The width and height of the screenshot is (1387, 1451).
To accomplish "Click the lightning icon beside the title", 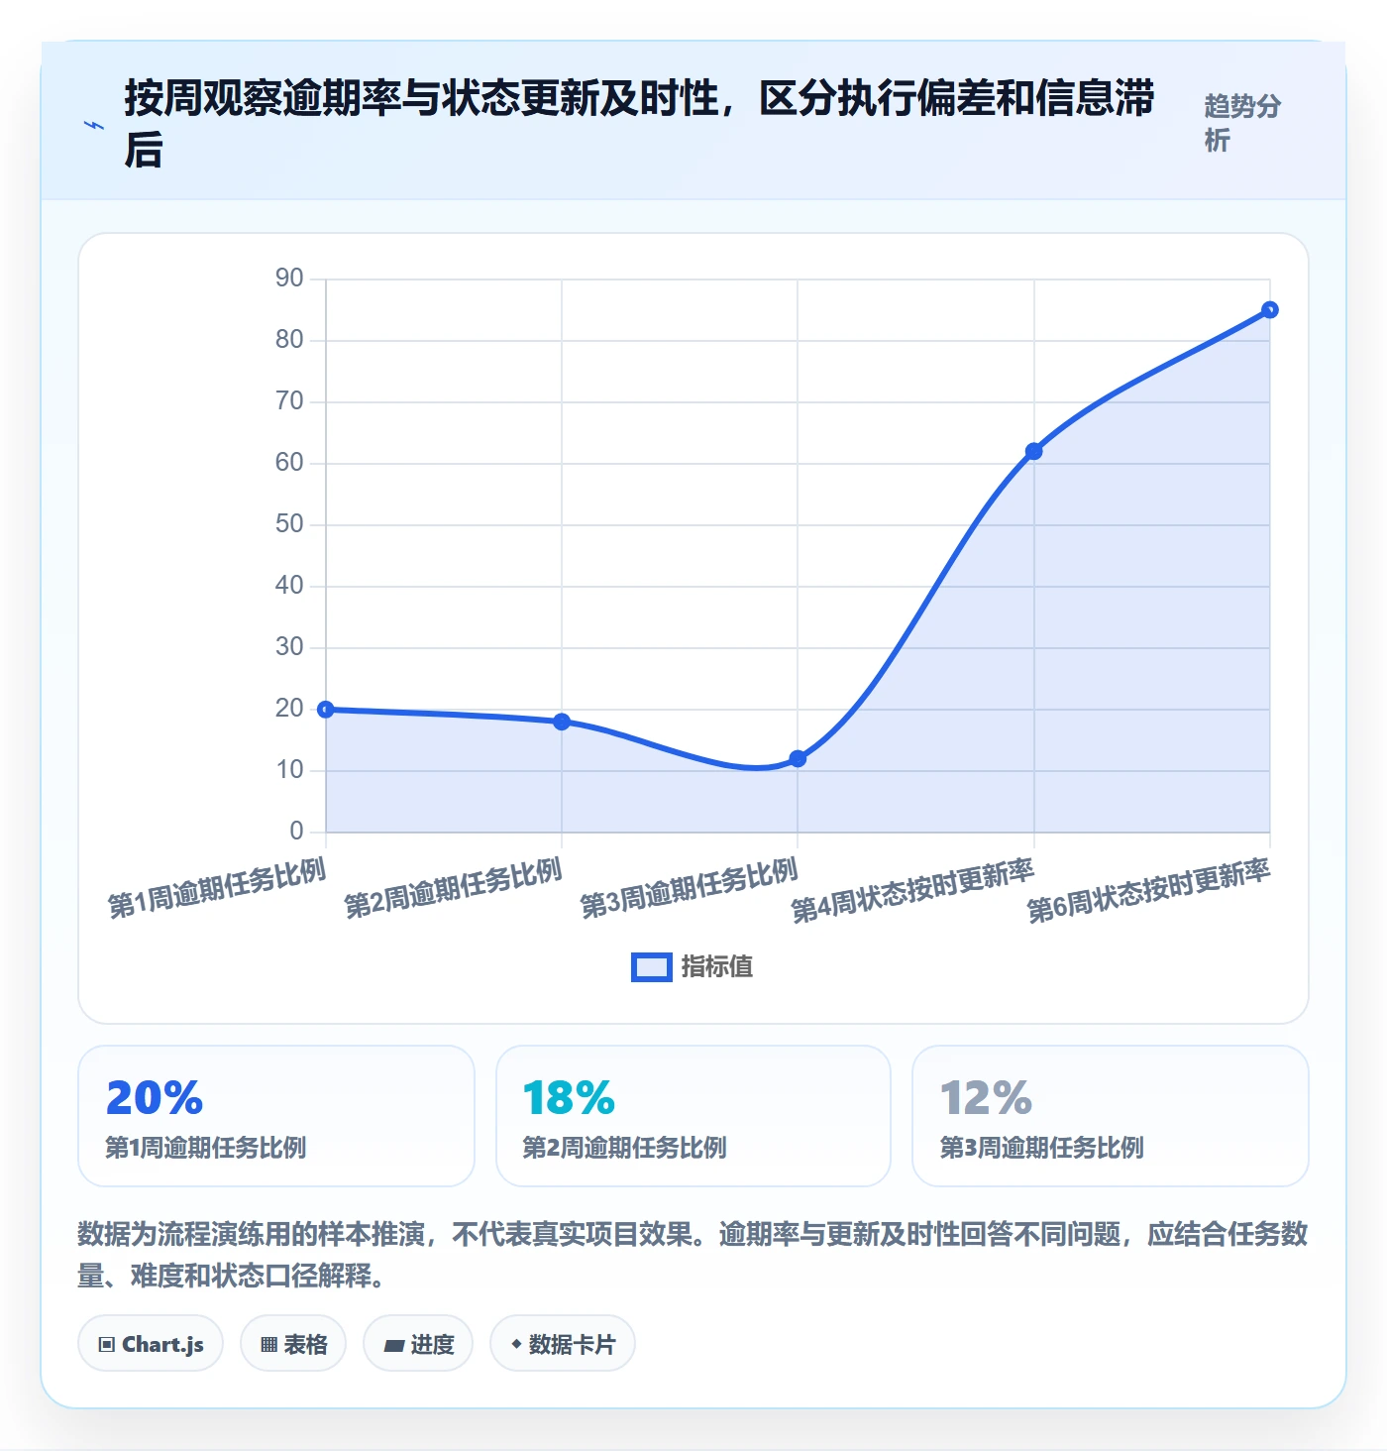I will (94, 125).
